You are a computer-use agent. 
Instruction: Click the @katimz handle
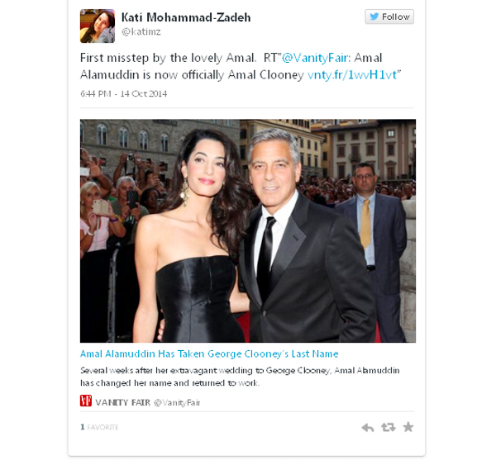point(141,31)
